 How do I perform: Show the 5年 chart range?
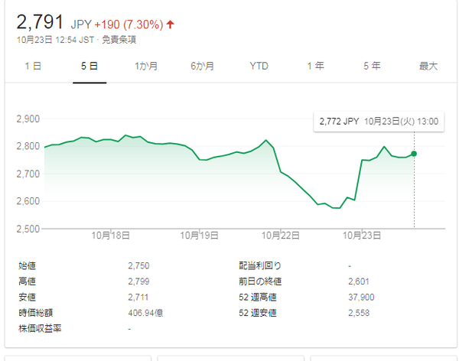pos(372,66)
